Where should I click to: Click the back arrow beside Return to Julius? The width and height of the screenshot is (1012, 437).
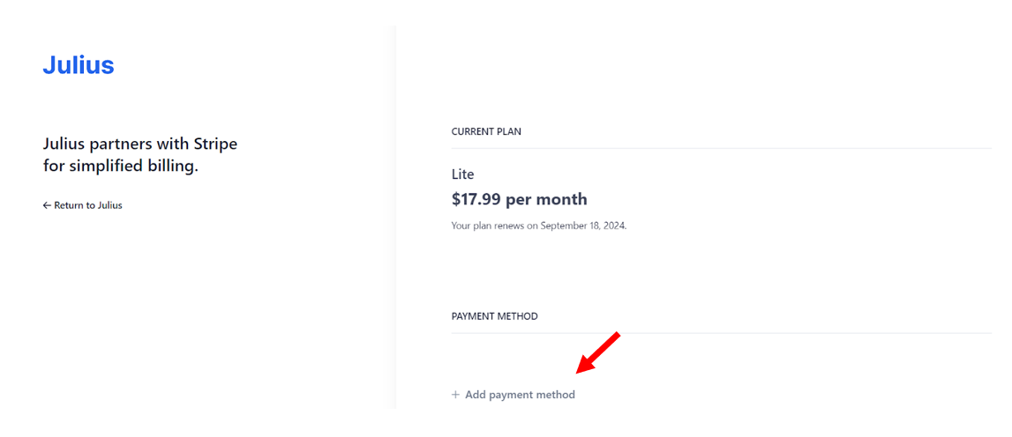pyautogui.click(x=47, y=205)
